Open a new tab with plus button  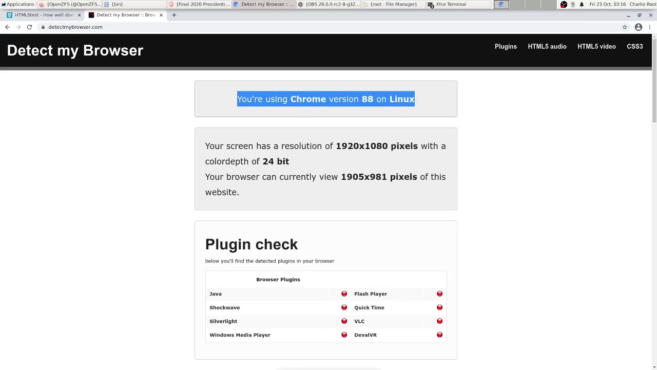coord(174,15)
